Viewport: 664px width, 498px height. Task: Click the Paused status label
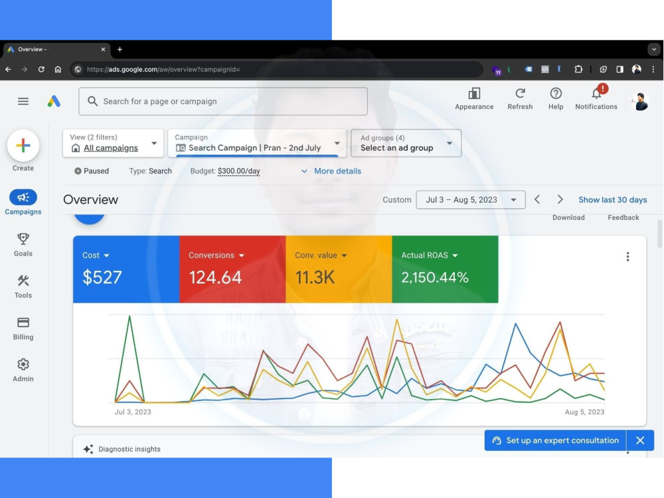point(92,171)
